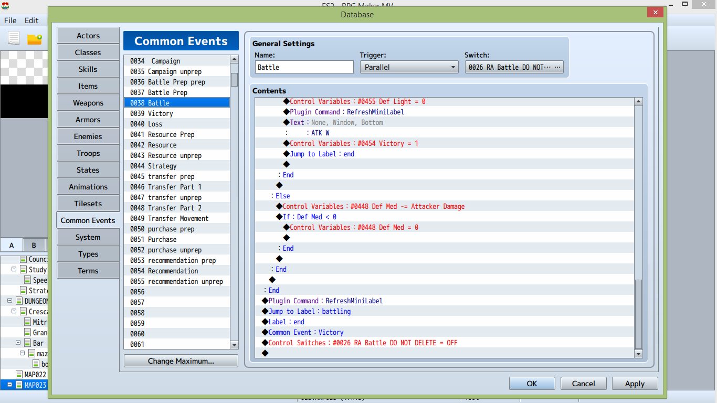This screenshot has height=403, width=717.
Task: Switch to the Troops tab
Action: click(88, 153)
